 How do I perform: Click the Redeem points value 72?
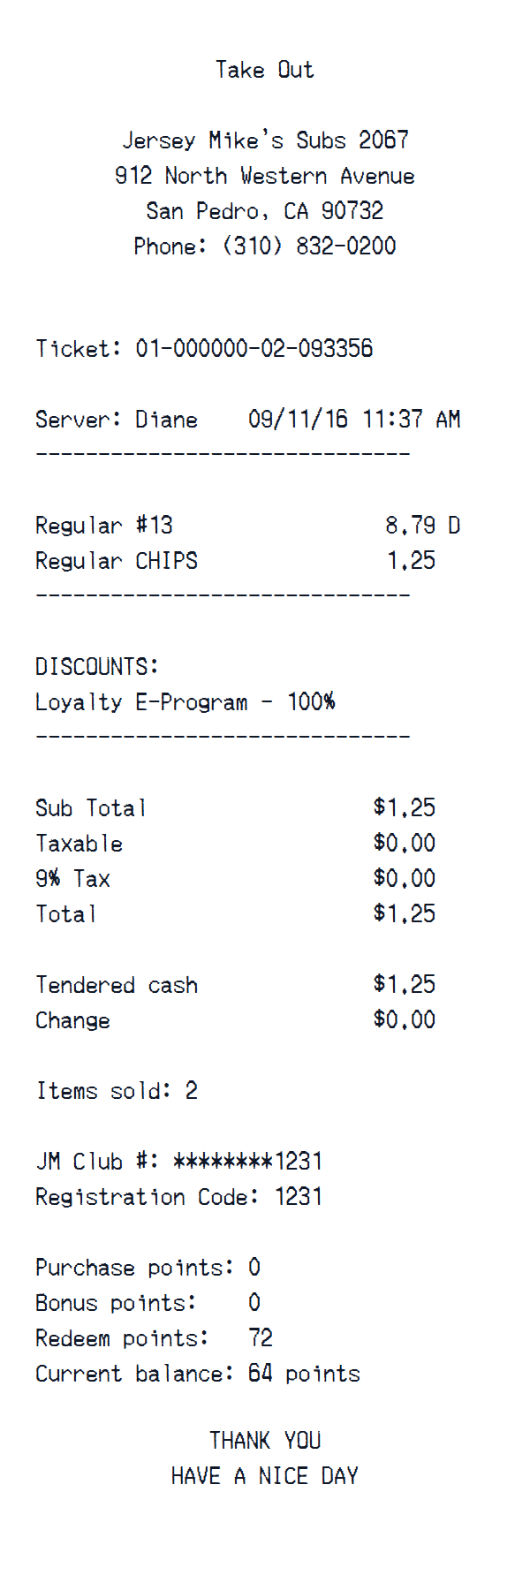261,1338
